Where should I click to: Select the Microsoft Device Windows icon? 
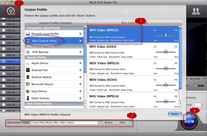coord(28,84)
